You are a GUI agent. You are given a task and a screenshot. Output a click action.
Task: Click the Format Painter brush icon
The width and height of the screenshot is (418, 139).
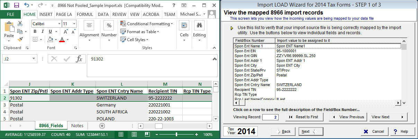[20, 39]
